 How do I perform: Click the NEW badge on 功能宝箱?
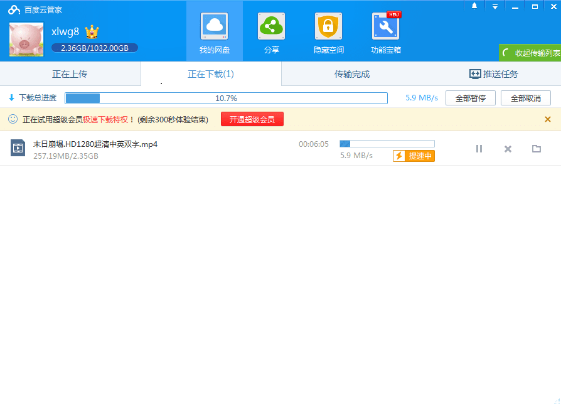click(x=394, y=14)
